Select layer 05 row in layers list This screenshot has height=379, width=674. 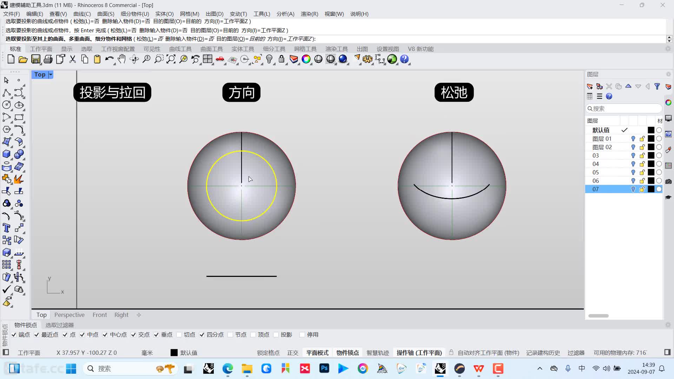[624, 172]
